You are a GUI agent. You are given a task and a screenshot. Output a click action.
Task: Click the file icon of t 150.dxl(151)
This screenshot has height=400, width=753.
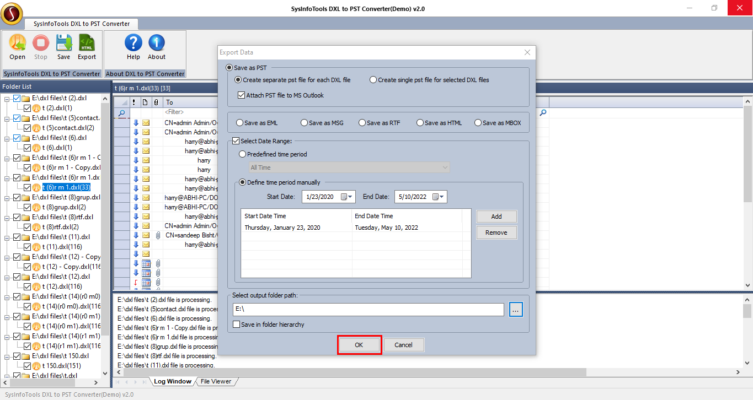(x=36, y=366)
